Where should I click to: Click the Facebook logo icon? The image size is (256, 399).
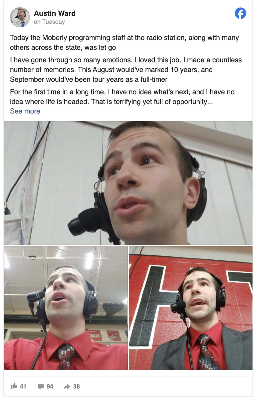pyautogui.click(x=240, y=13)
